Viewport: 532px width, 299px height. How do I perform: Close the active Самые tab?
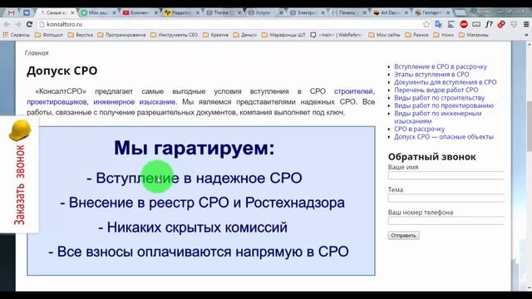(x=72, y=12)
